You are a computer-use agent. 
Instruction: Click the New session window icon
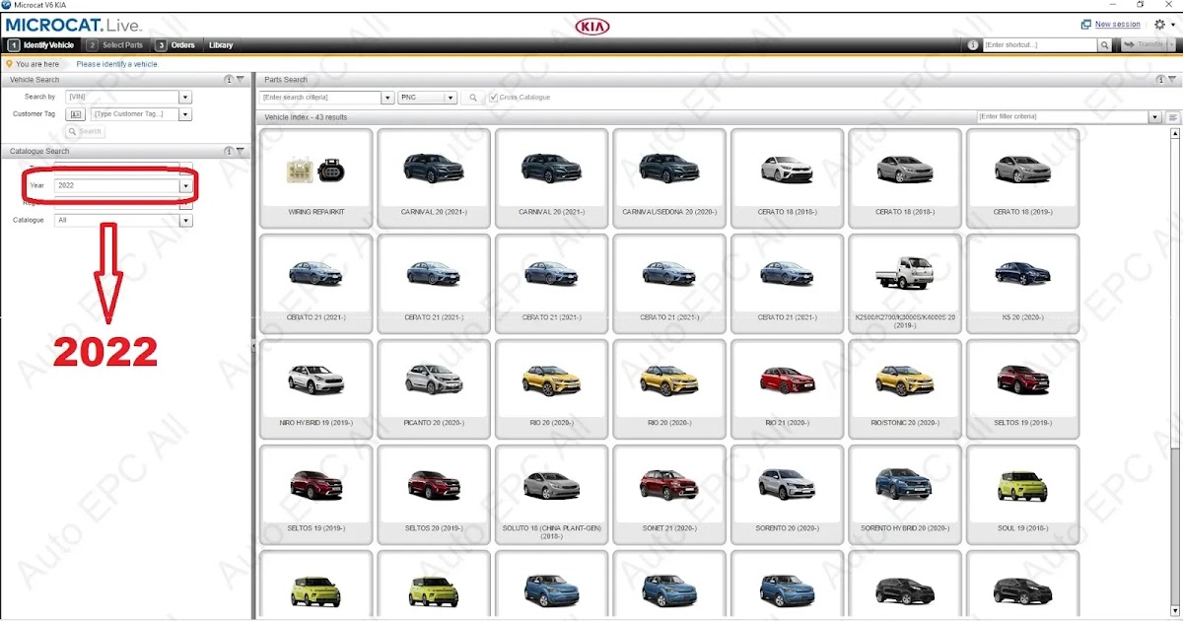(x=1085, y=25)
